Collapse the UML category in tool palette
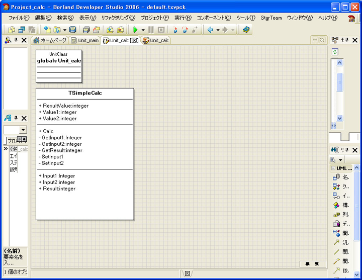Screen dimensions: 362x280 tap(333, 168)
